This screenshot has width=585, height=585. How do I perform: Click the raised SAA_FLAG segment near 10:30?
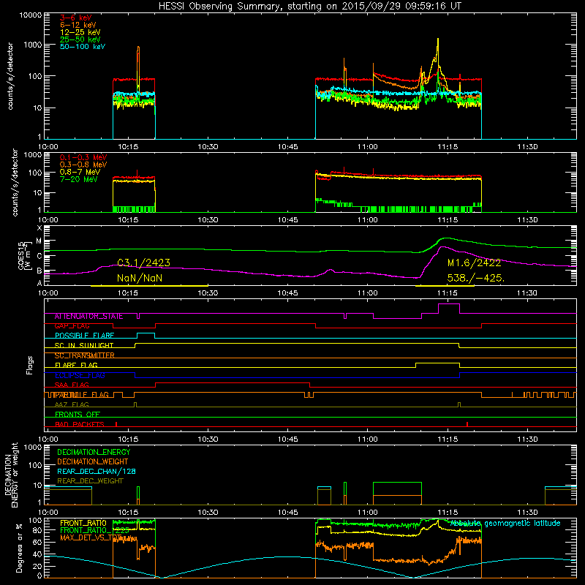(233, 382)
